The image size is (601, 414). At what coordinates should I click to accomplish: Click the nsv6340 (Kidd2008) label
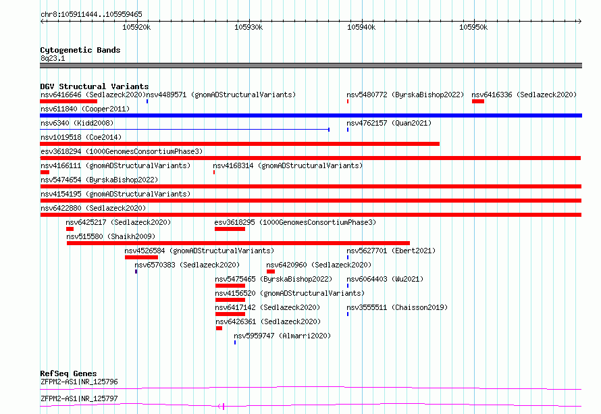click(x=77, y=123)
